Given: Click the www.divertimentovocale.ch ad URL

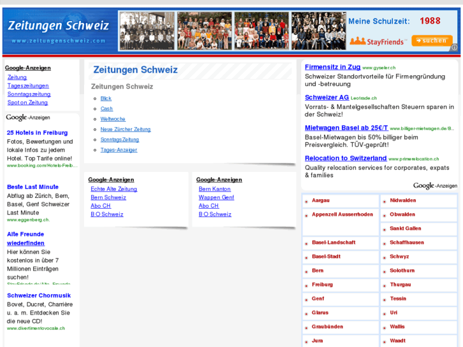Looking at the screenshot, I should click(x=36, y=328).
